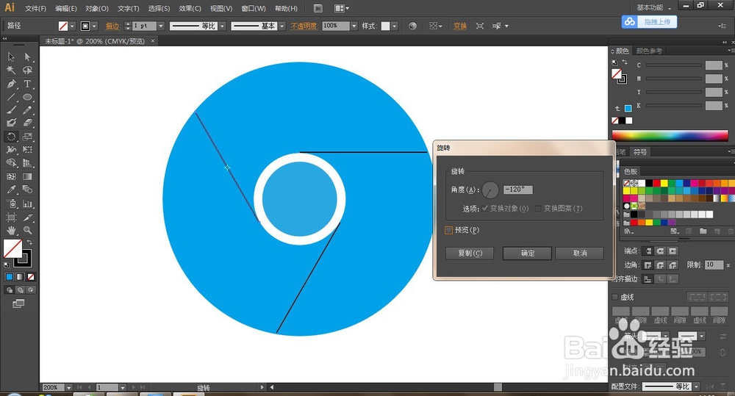Select the Column Graph tool
This screenshot has height=396, width=735.
tap(28, 204)
